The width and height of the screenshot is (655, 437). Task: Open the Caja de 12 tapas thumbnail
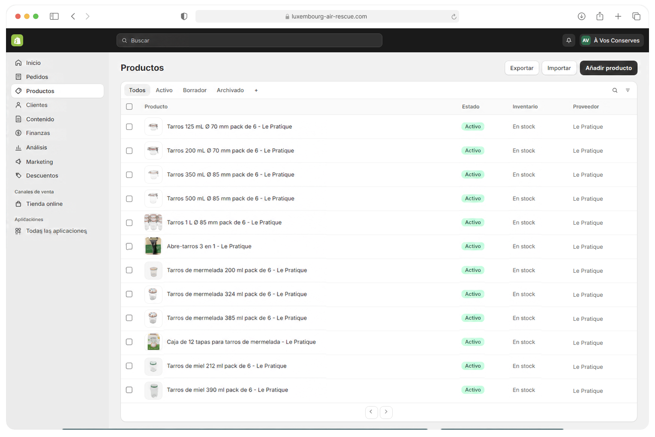[x=153, y=342]
